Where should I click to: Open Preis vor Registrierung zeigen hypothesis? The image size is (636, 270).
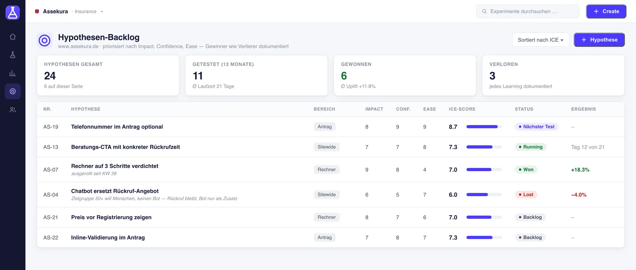point(111,217)
